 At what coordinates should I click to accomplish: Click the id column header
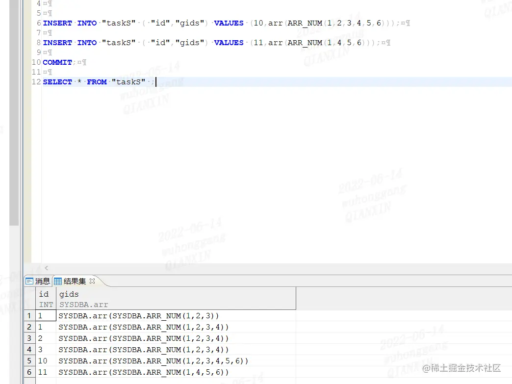click(x=46, y=299)
